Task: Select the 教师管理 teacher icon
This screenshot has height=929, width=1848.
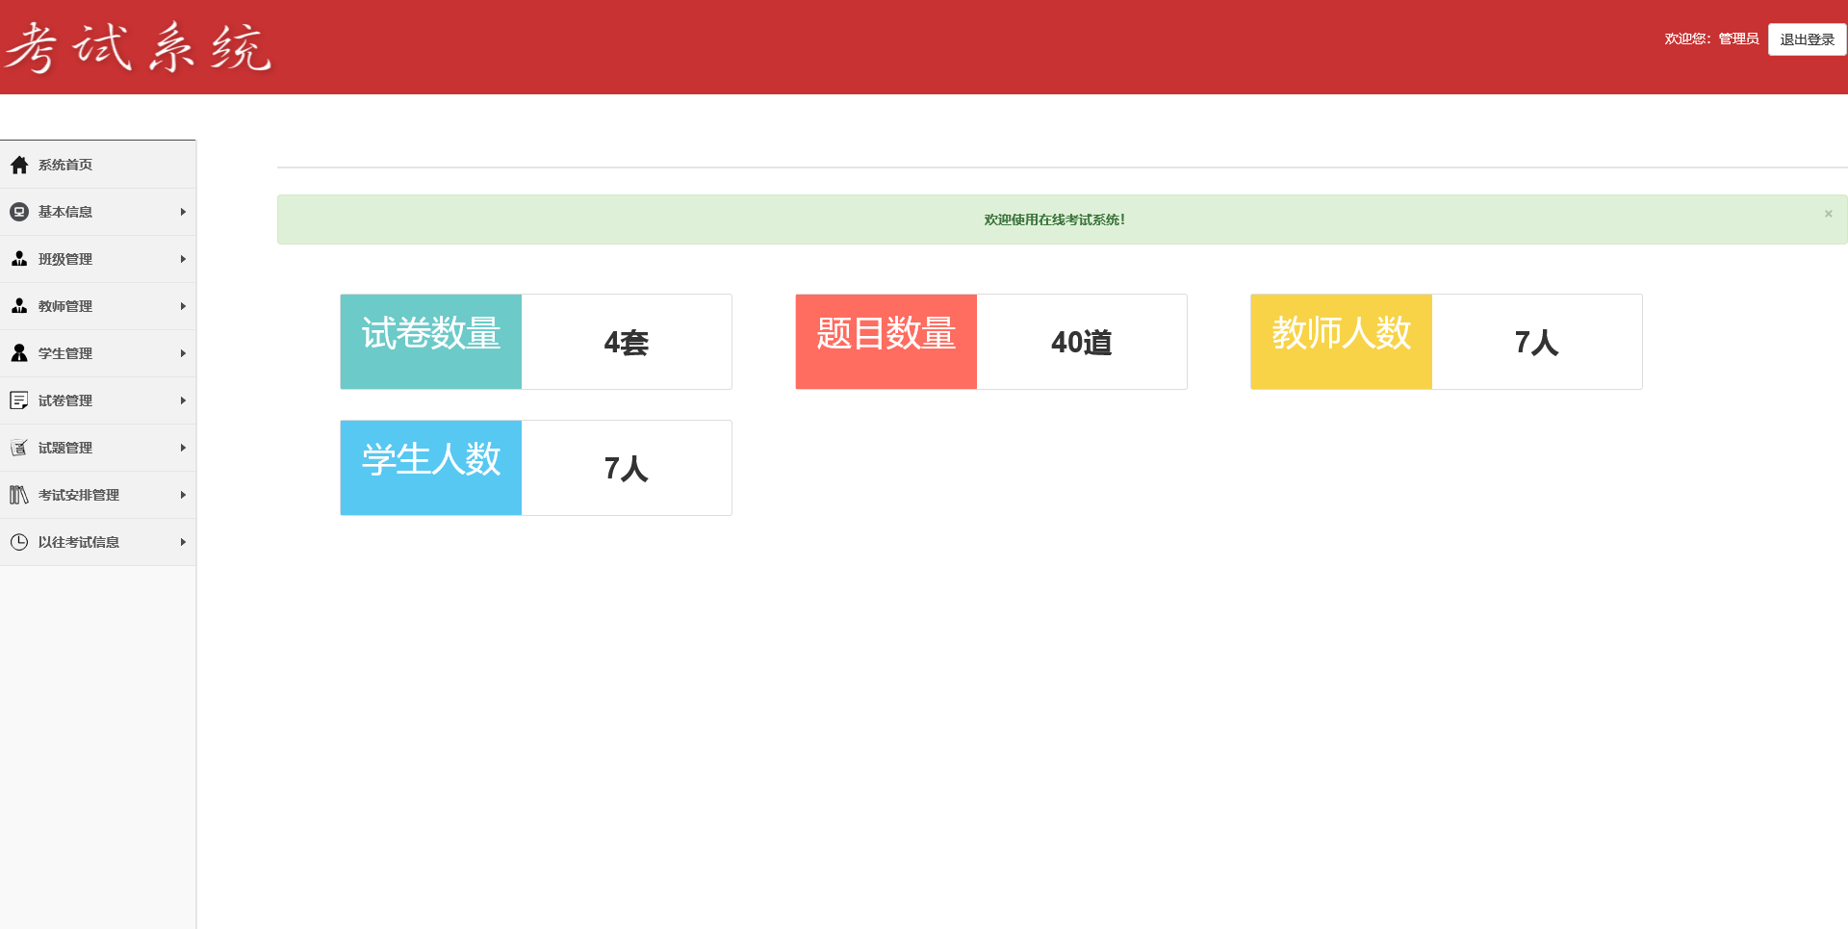Action: pos(19,306)
